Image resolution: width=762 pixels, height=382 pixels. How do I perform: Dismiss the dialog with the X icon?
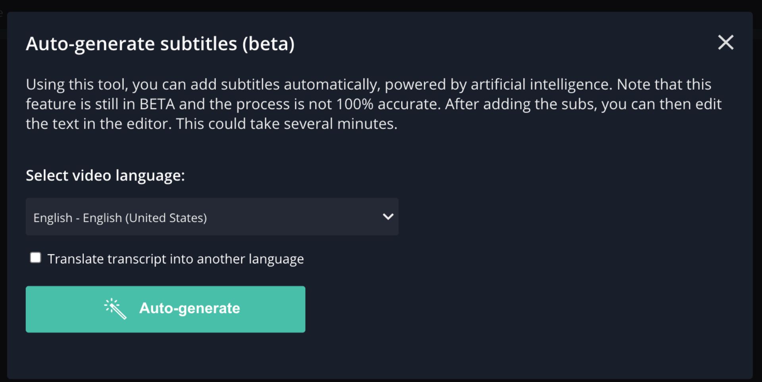pyautogui.click(x=725, y=42)
